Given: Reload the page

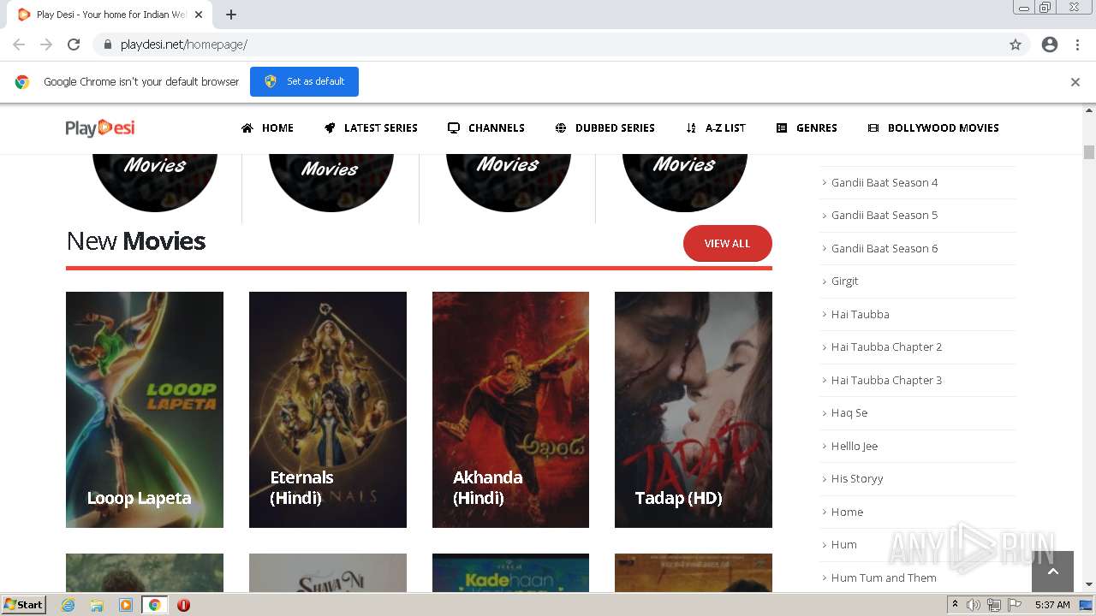Looking at the screenshot, I should tap(74, 44).
